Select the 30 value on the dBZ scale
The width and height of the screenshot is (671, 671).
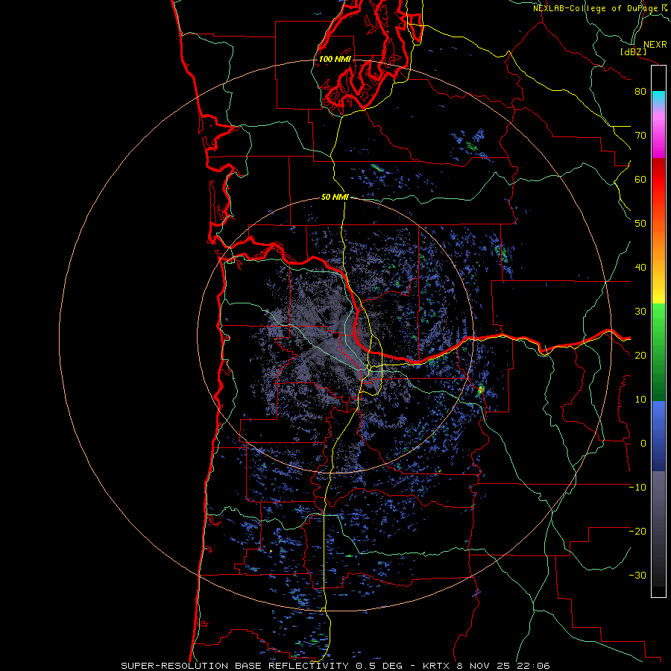640,311
